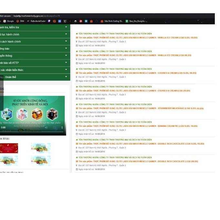Click map pin icon under Strawberry Milkshake product
220x220 pixels.
(x=77, y=112)
